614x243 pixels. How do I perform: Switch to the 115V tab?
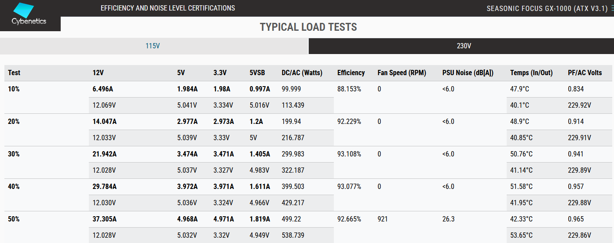tap(153, 46)
